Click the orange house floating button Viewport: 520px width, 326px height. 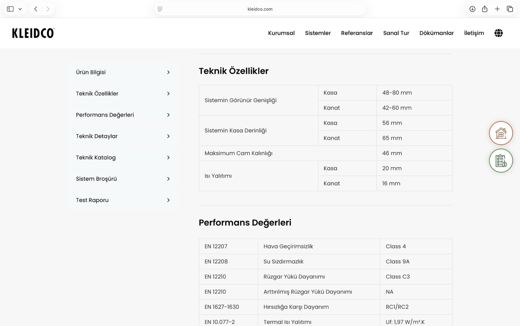click(501, 133)
